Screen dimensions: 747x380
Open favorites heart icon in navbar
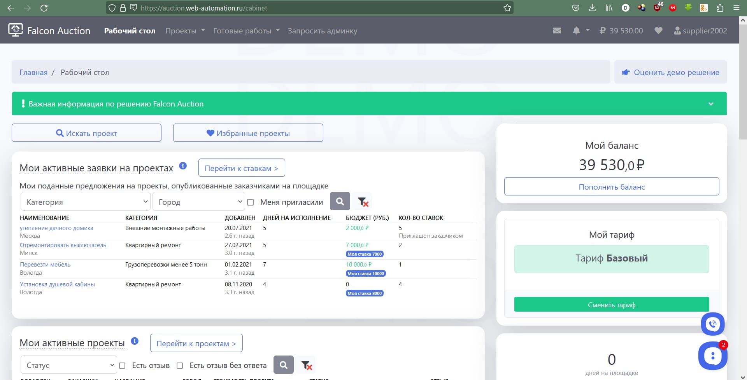pyautogui.click(x=658, y=31)
